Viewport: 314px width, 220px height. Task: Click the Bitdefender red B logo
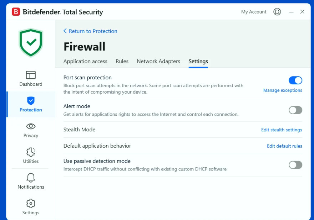click(16, 12)
